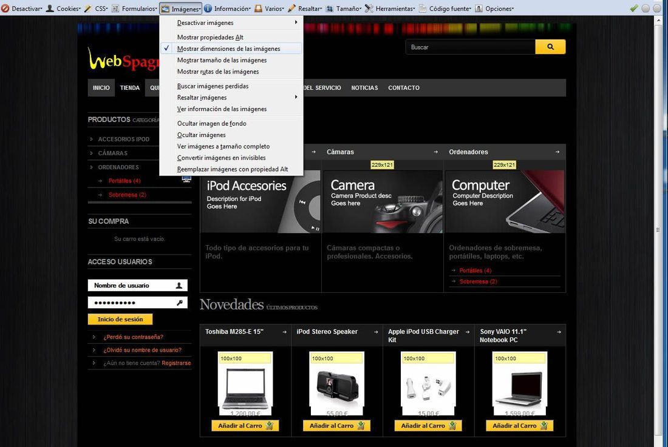Open the CSS toolbar menu
This screenshot has width=668, height=447.
(x=96, y=8)
